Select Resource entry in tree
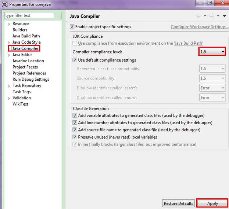 click(21, 23)
